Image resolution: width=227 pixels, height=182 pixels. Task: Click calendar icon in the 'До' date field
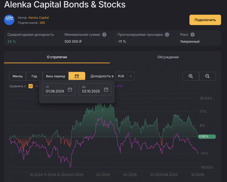[x=106, y=90]
